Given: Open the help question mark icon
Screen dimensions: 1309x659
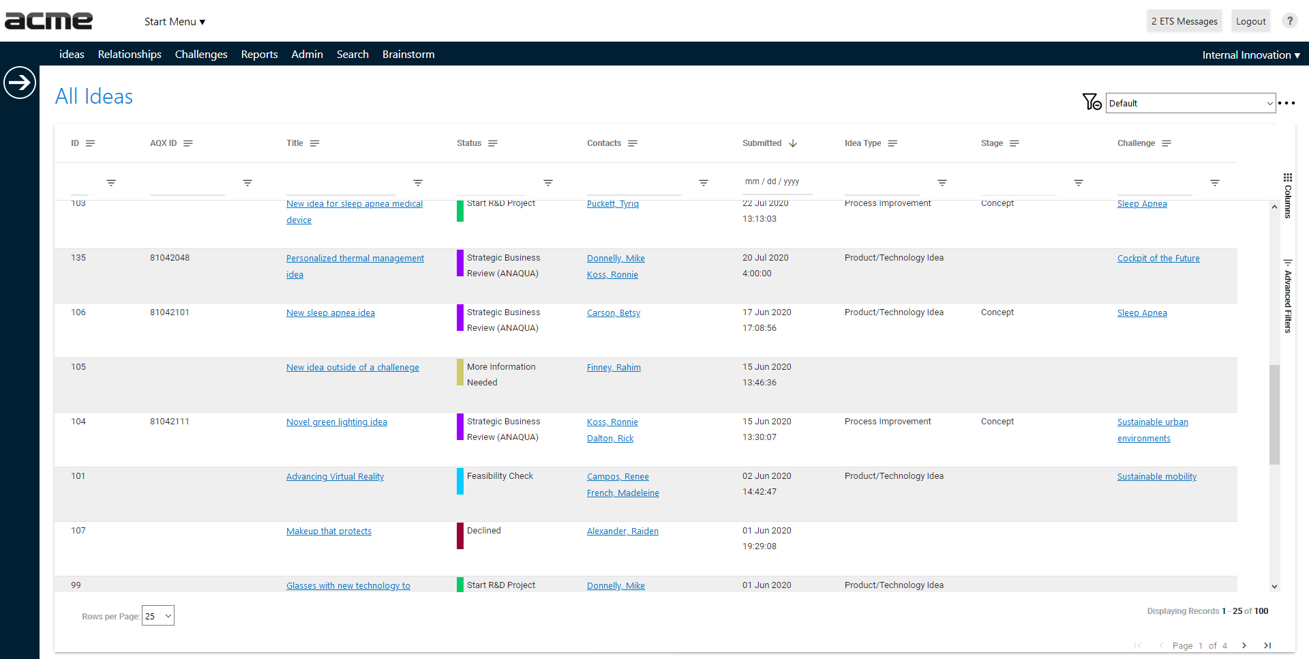Looking at the screenshot, I should 1289,21.
